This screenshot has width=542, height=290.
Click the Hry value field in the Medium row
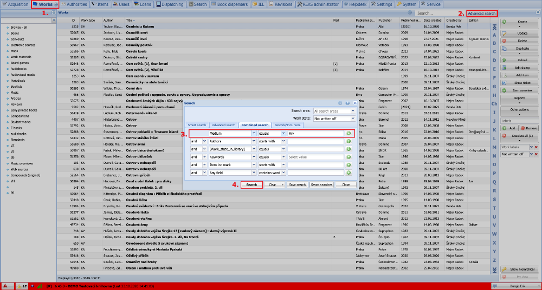315,133
